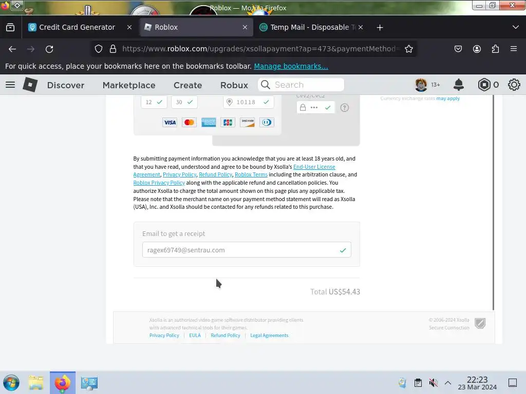This screenshot has width=526, height=394.
Task: Open the CVV help question mark
Action: tap(345, 108)
